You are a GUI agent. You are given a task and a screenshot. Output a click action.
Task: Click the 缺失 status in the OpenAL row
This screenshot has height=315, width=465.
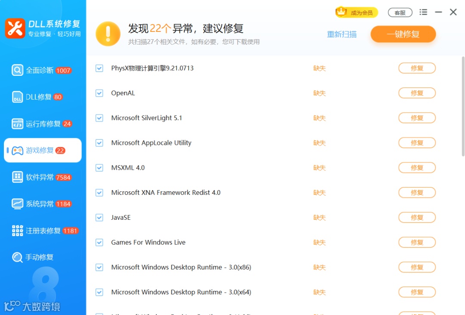(x=319, y=93)
